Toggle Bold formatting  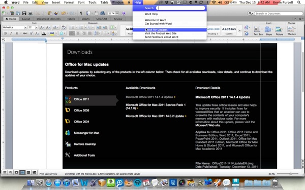(x=6, y=33)
